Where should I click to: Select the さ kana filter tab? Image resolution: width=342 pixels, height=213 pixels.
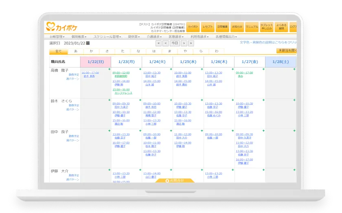[107, 51]
